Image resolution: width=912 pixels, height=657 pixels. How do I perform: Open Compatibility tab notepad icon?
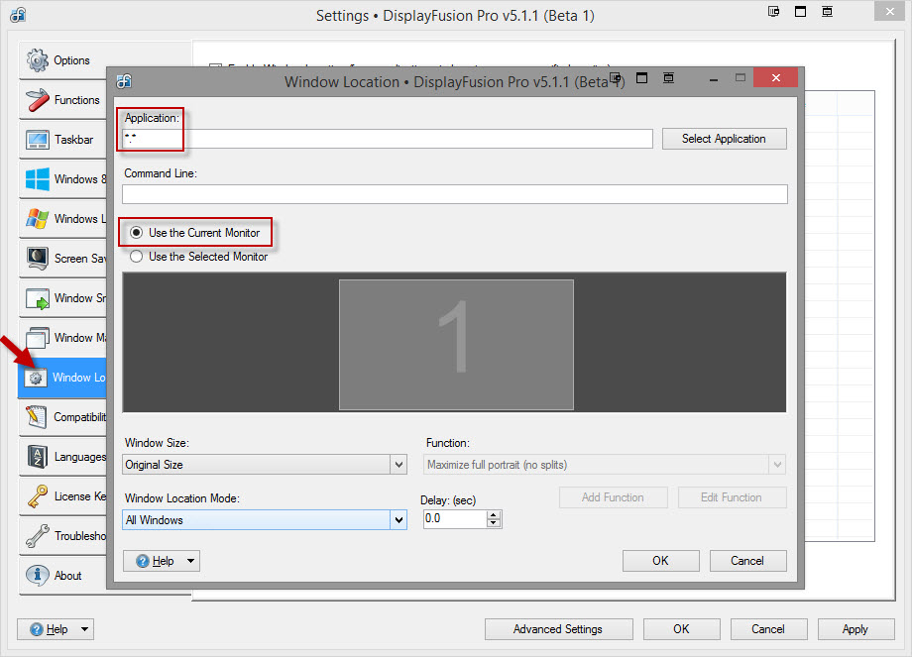pos(38,417)
